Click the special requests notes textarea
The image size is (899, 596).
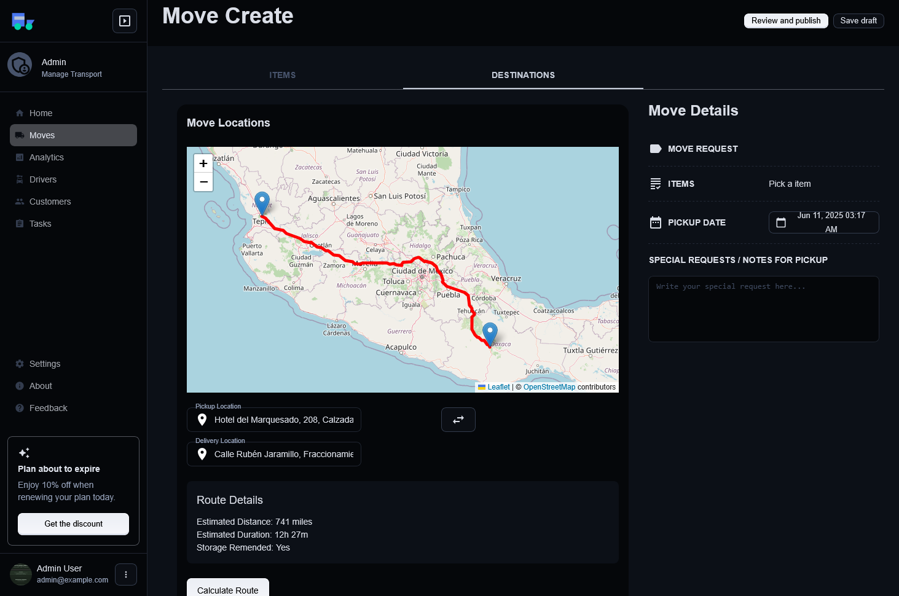(x=764, y=309)
